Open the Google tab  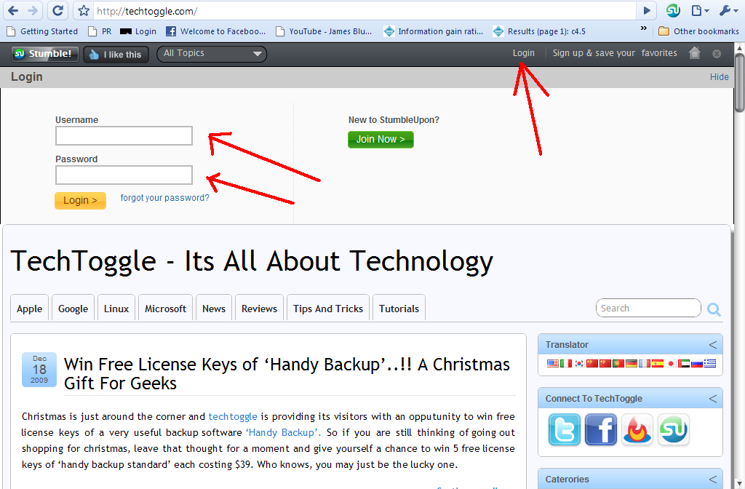pyautogui.click(x=73, y=309)
